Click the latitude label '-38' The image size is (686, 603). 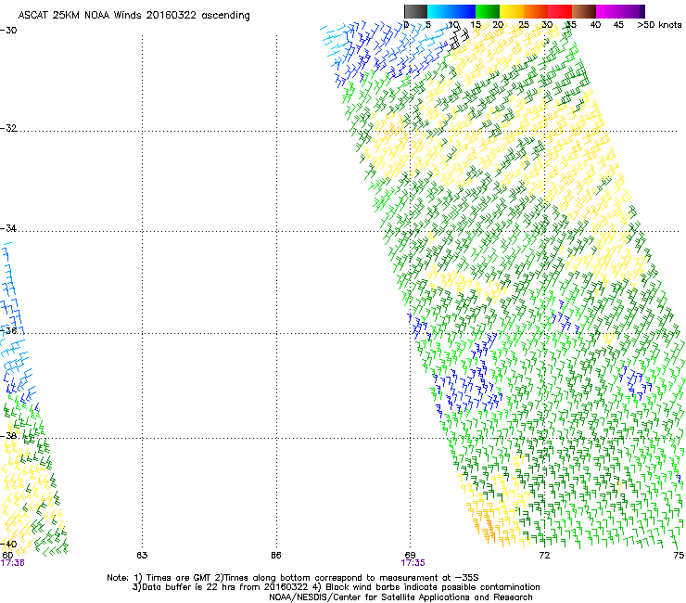click(x=8, y=436)
